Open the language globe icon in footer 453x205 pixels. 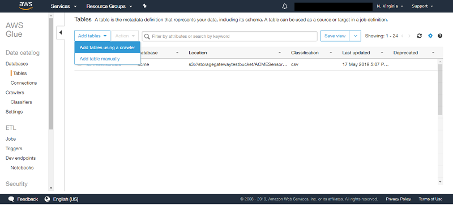point(48,199)
